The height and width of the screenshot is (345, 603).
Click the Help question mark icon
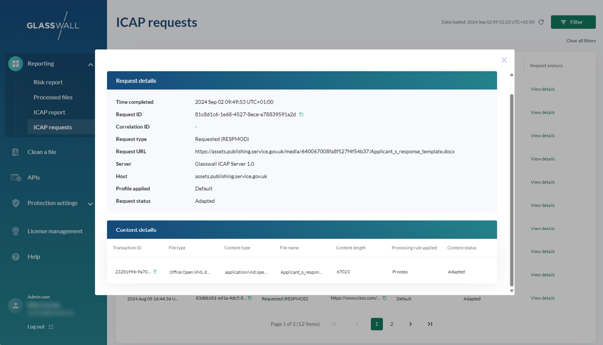(x=16, y=257)
